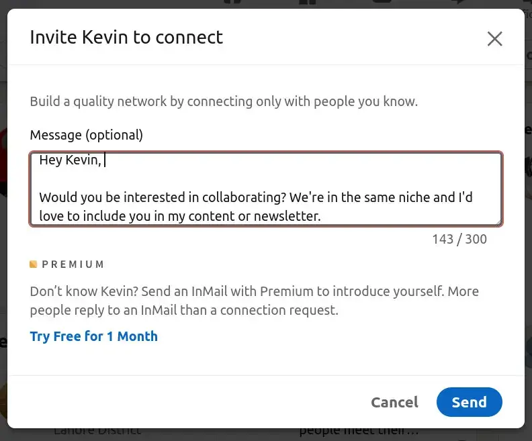
Task: Click the 143 / 300 character counter
Action: [459, 239]
